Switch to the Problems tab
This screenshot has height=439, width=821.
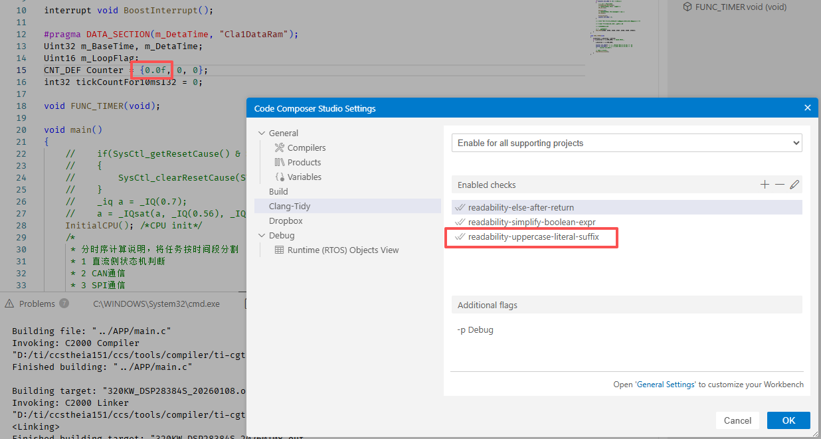click(x=37, y=304)
